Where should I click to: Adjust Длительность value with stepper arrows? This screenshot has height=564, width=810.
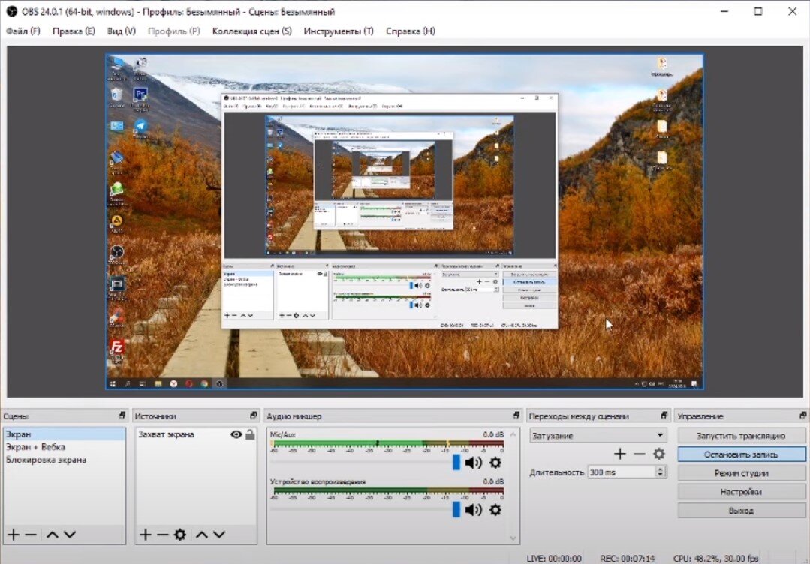(660, 472)
